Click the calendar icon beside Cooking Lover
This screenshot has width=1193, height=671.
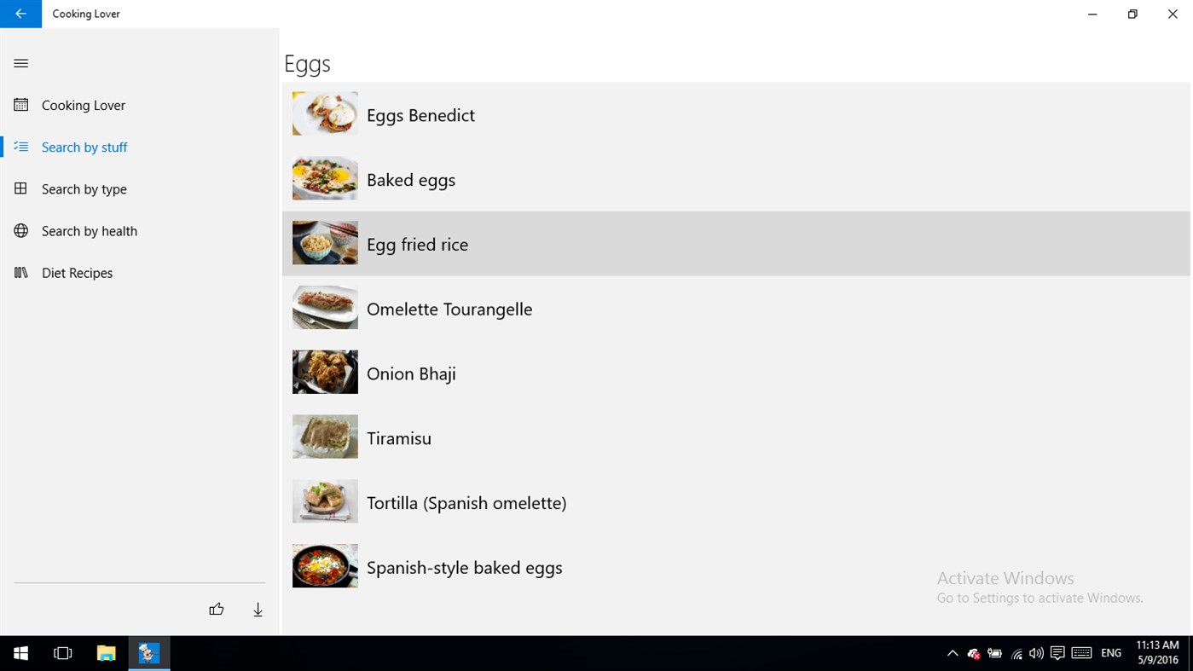click(21, 105)
